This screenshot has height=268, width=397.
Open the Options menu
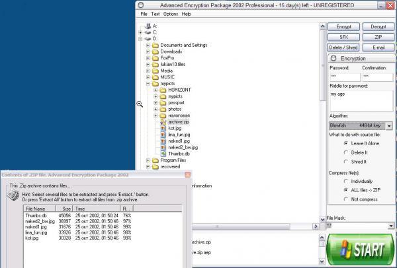pyautogui.click(x=171, y=14)
